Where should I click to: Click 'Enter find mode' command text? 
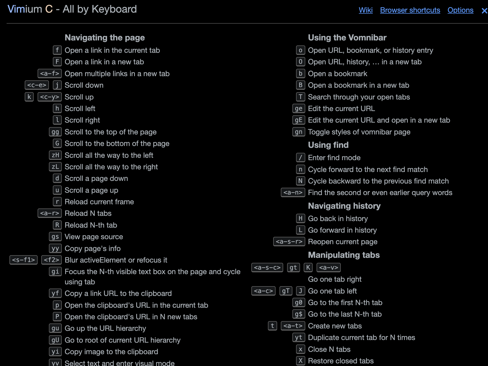[334, 158]
